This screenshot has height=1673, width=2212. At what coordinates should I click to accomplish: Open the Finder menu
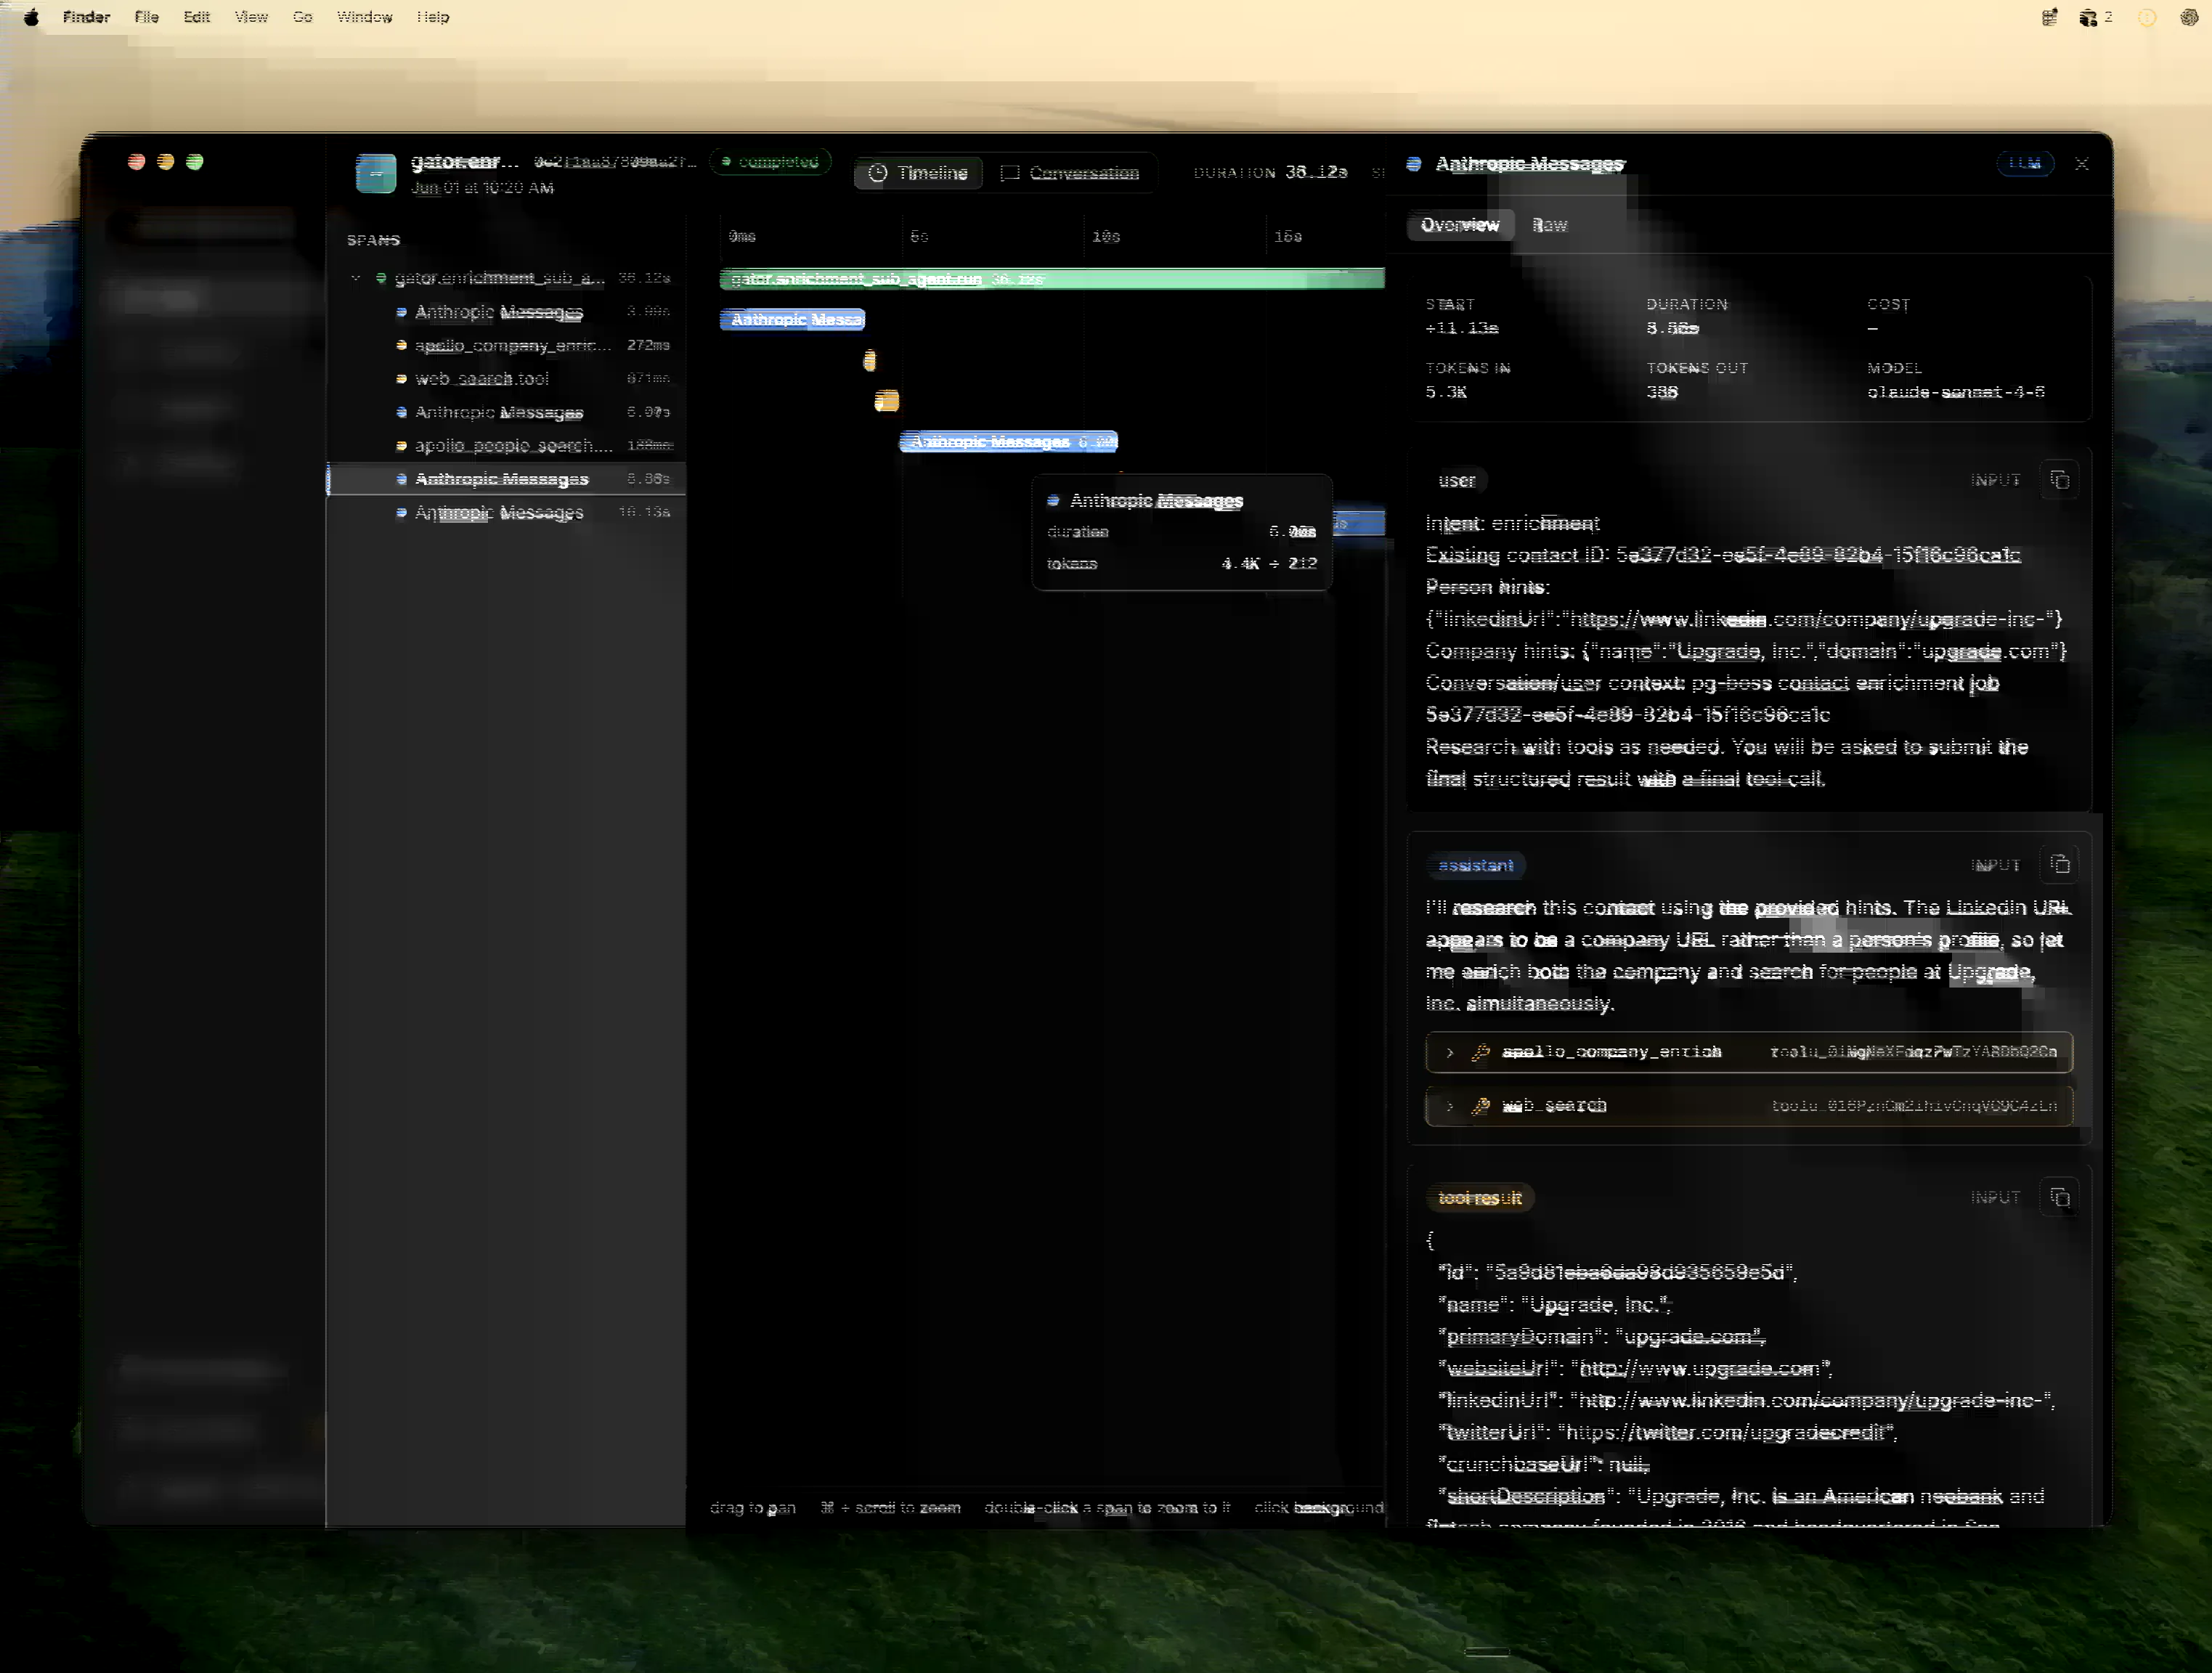[x=86, y=17]
